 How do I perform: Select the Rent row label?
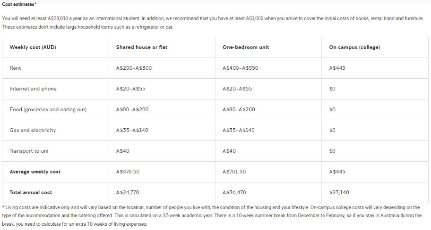point(15,68)
